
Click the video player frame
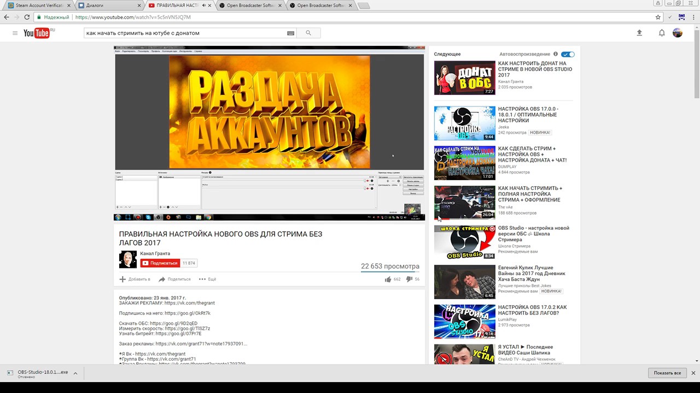click(269, 133)
